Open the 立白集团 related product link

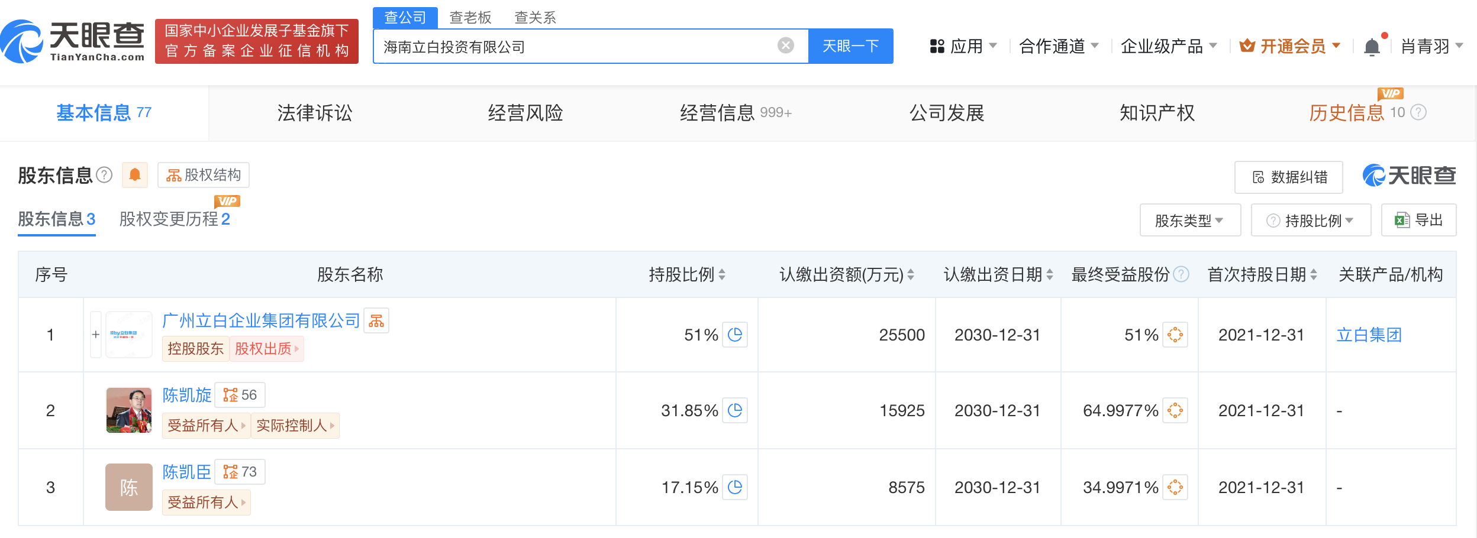tap(1369, 335)
